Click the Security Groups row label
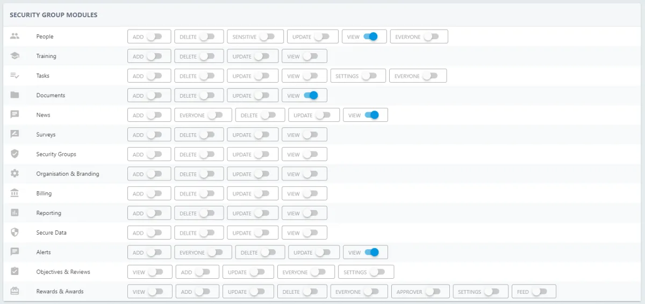The height and width of the screenshot is (304, 645). click(x=56, y=154)
